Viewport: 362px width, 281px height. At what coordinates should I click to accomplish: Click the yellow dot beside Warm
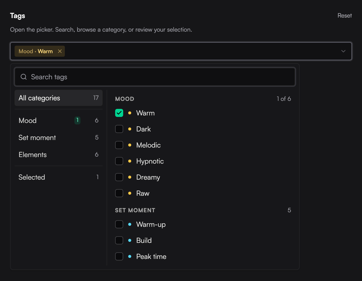pyautogui.click(x=130, y=113)
